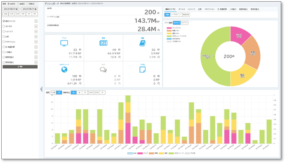285x163 pixels.
Task: Choose the 棒グラフ graph type button
Action: coord(184,23)
